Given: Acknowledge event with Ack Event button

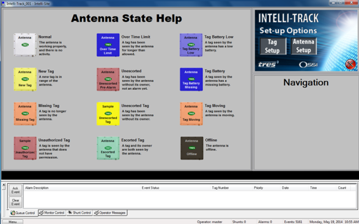Looking at the screenshot, I should [x=15, y=190].
